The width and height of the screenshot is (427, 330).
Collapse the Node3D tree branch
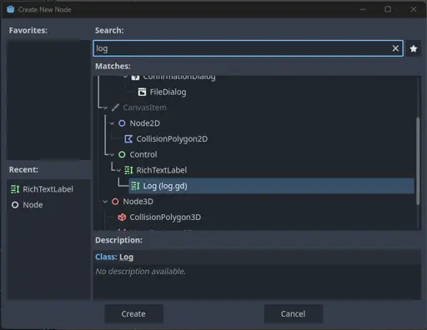105,202
